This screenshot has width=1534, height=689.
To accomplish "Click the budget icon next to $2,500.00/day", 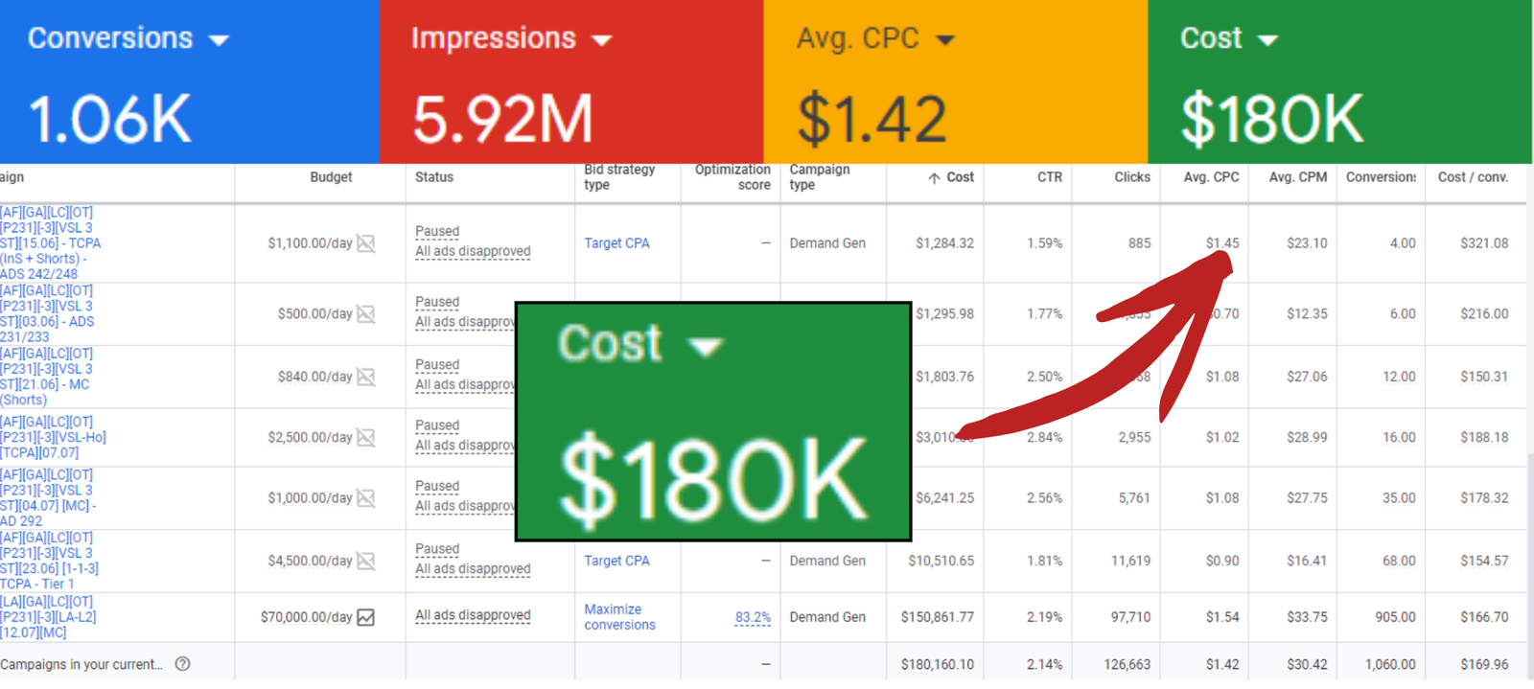I will pos(366,437).
